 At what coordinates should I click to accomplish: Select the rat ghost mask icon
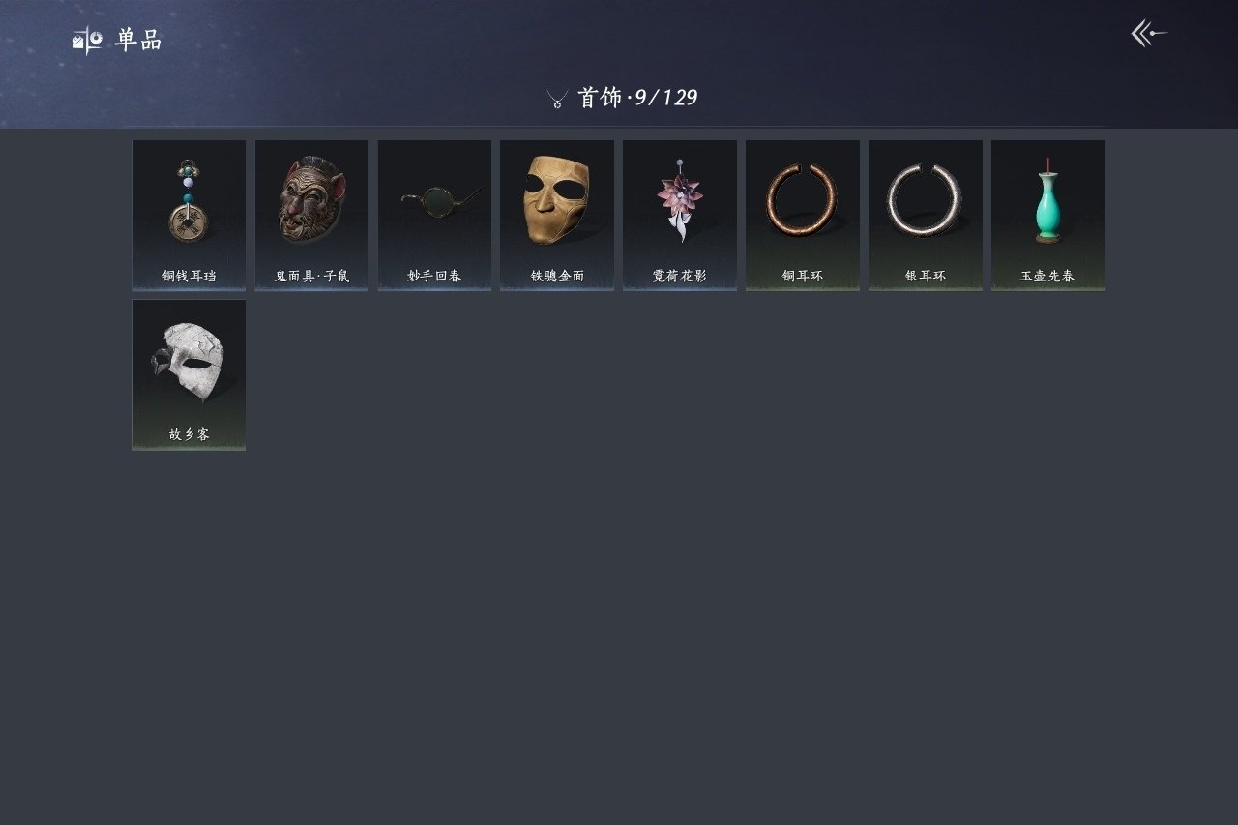coord(311,200)
